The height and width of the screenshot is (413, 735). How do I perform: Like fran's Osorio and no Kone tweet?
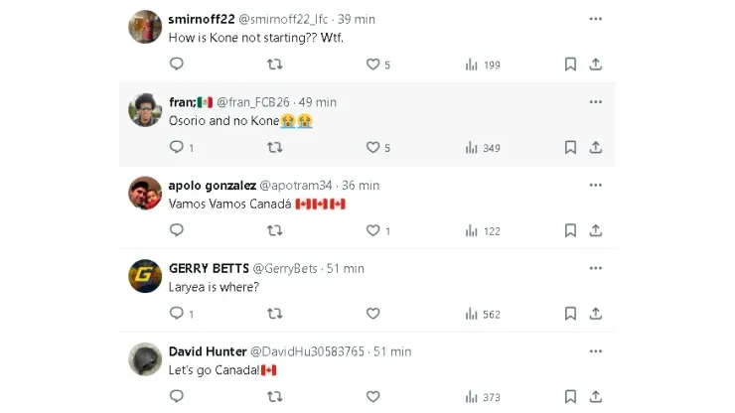(373, 148)
